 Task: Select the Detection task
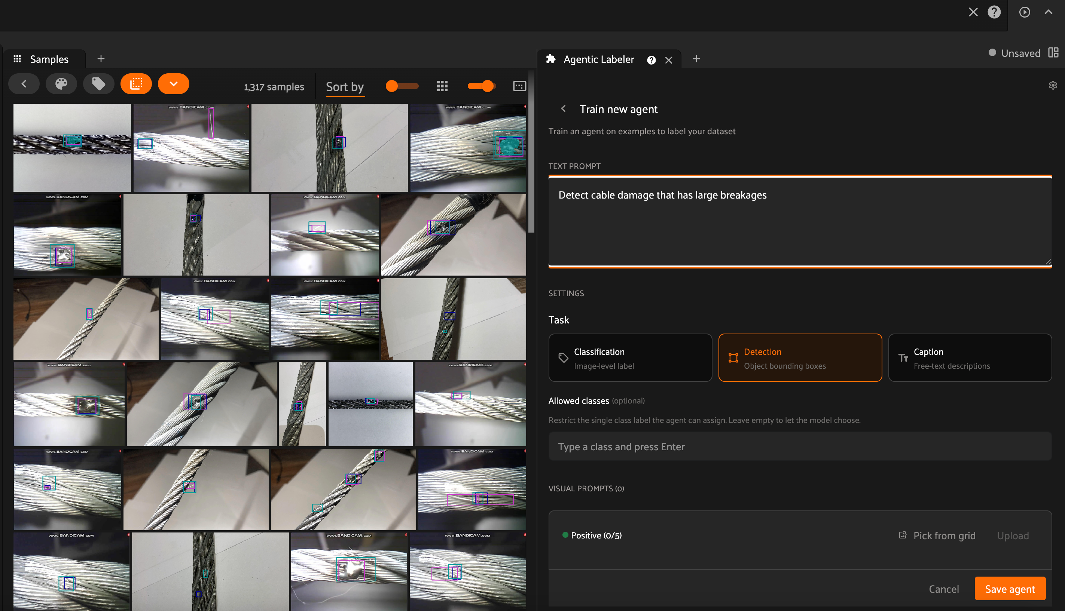pos(800,357)
